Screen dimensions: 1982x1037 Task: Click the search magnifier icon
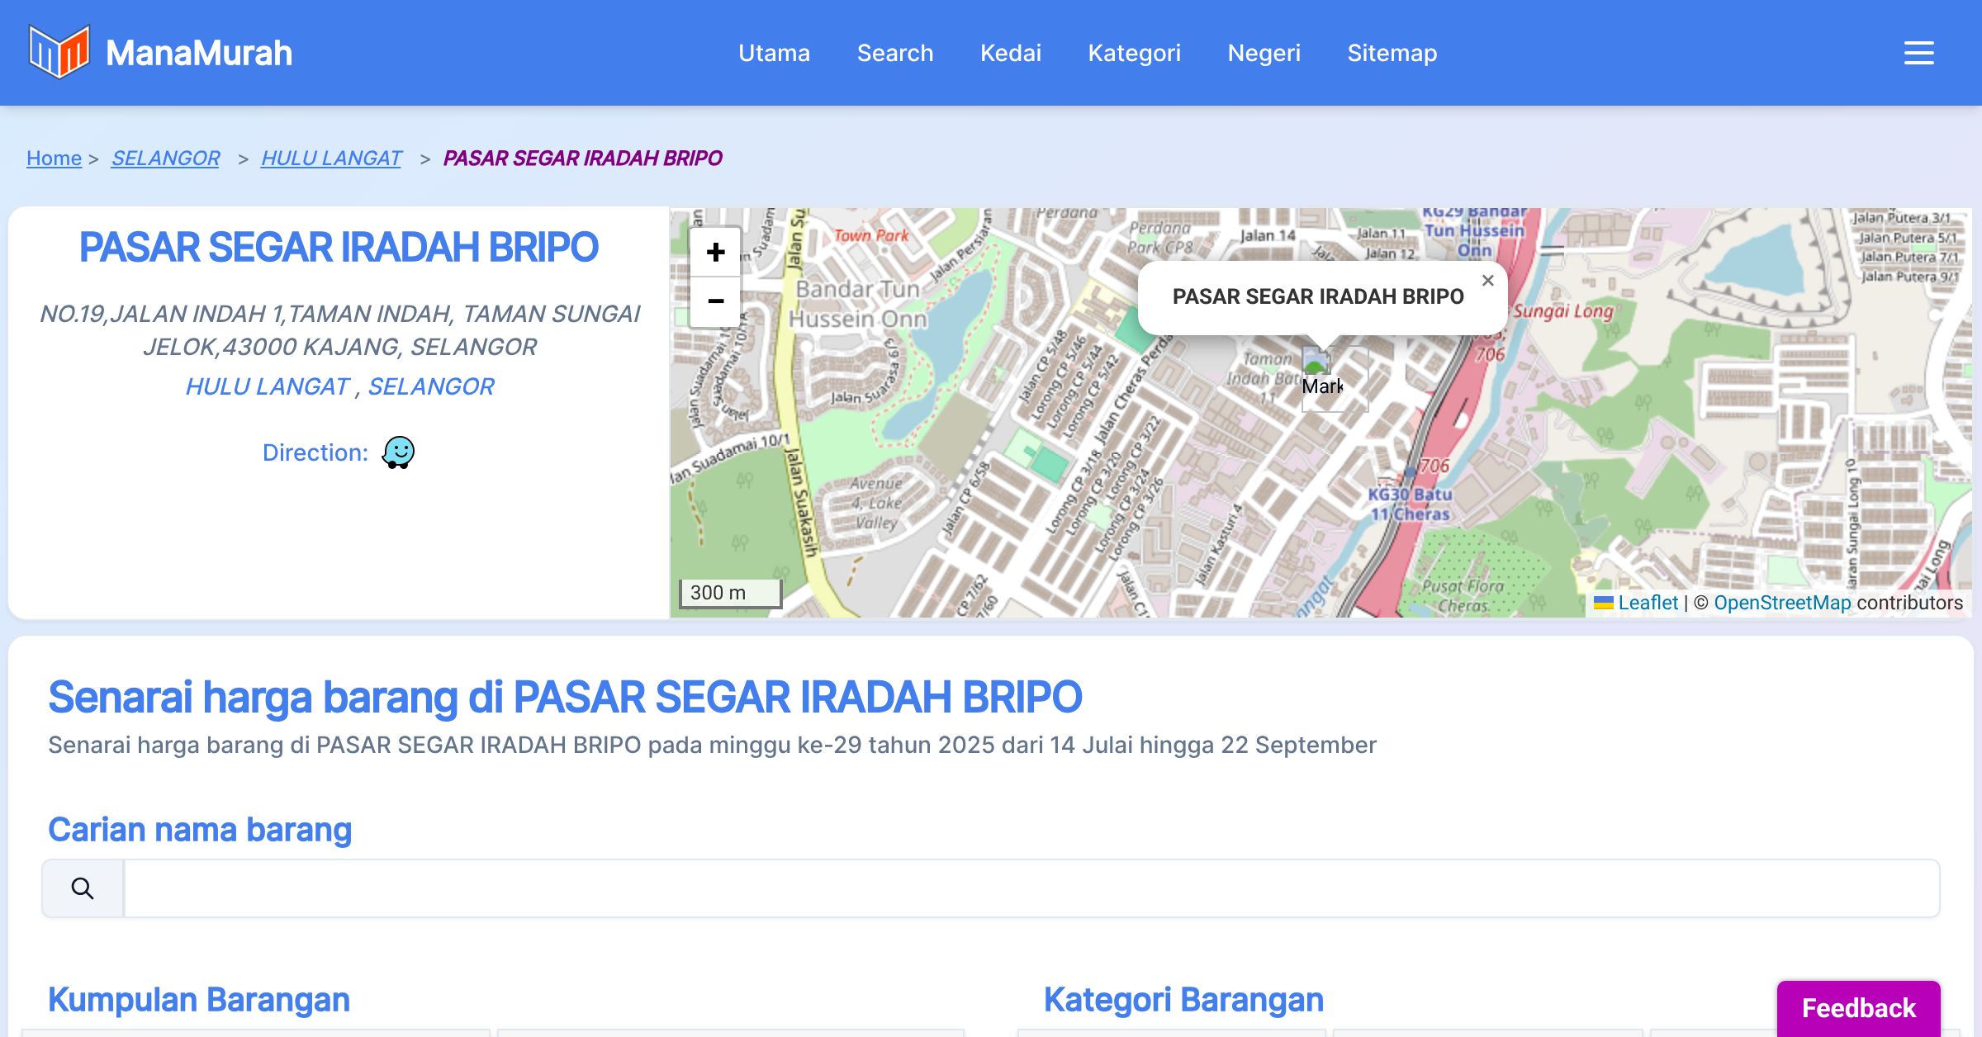pyautogui.click(x=83, y=888)
